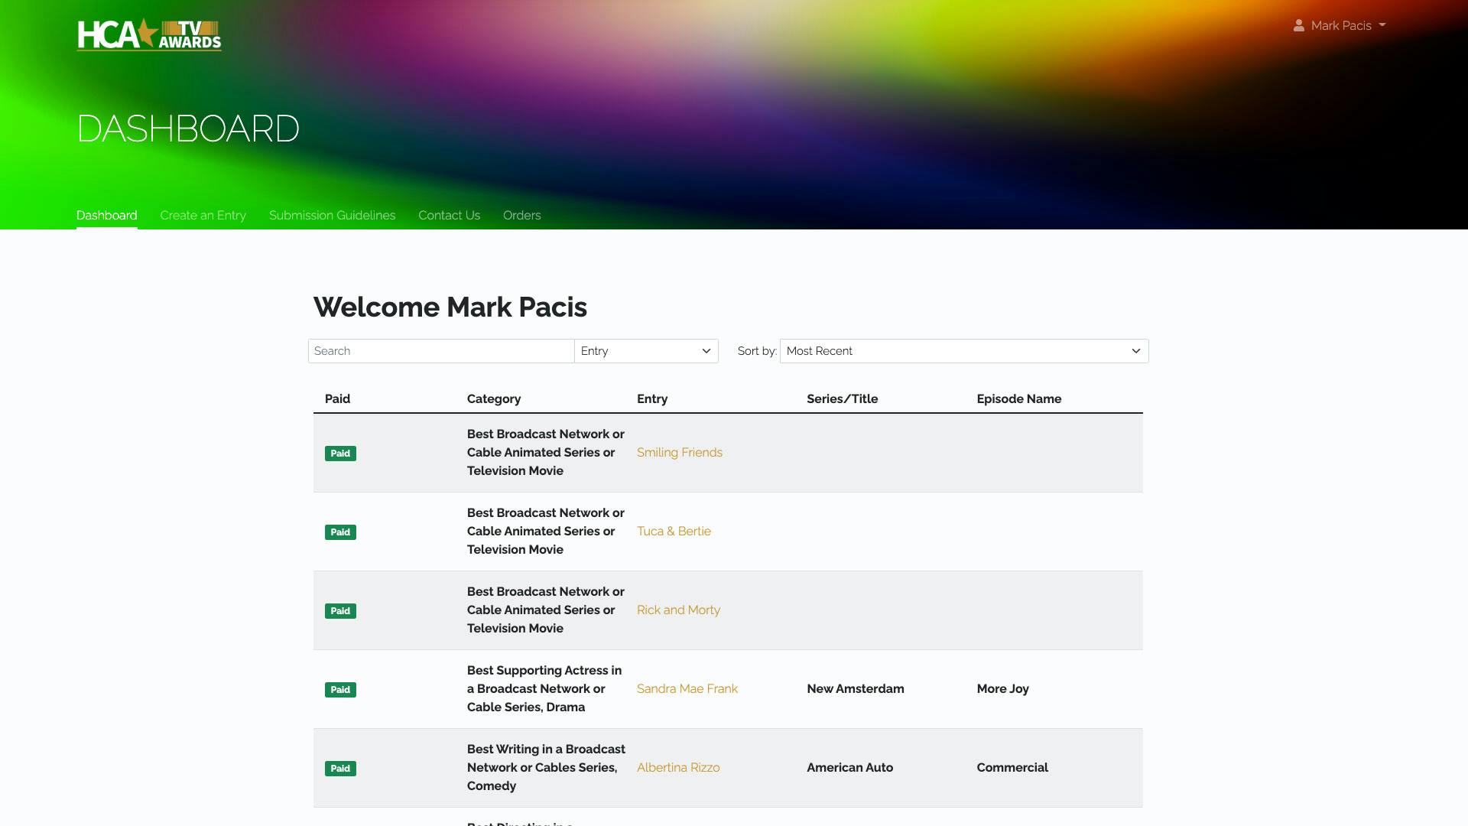Click the Paid badge for Albertina Rizzo
The image size is (1468, 826).
[x=340, y=769]
